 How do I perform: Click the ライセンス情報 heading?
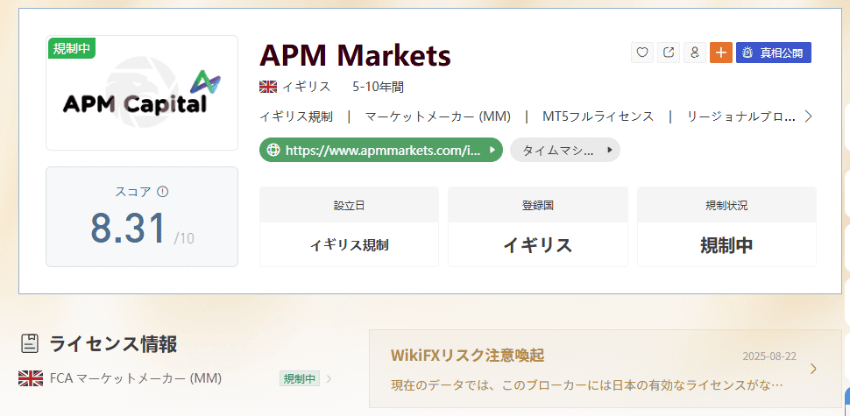(113, 343)
